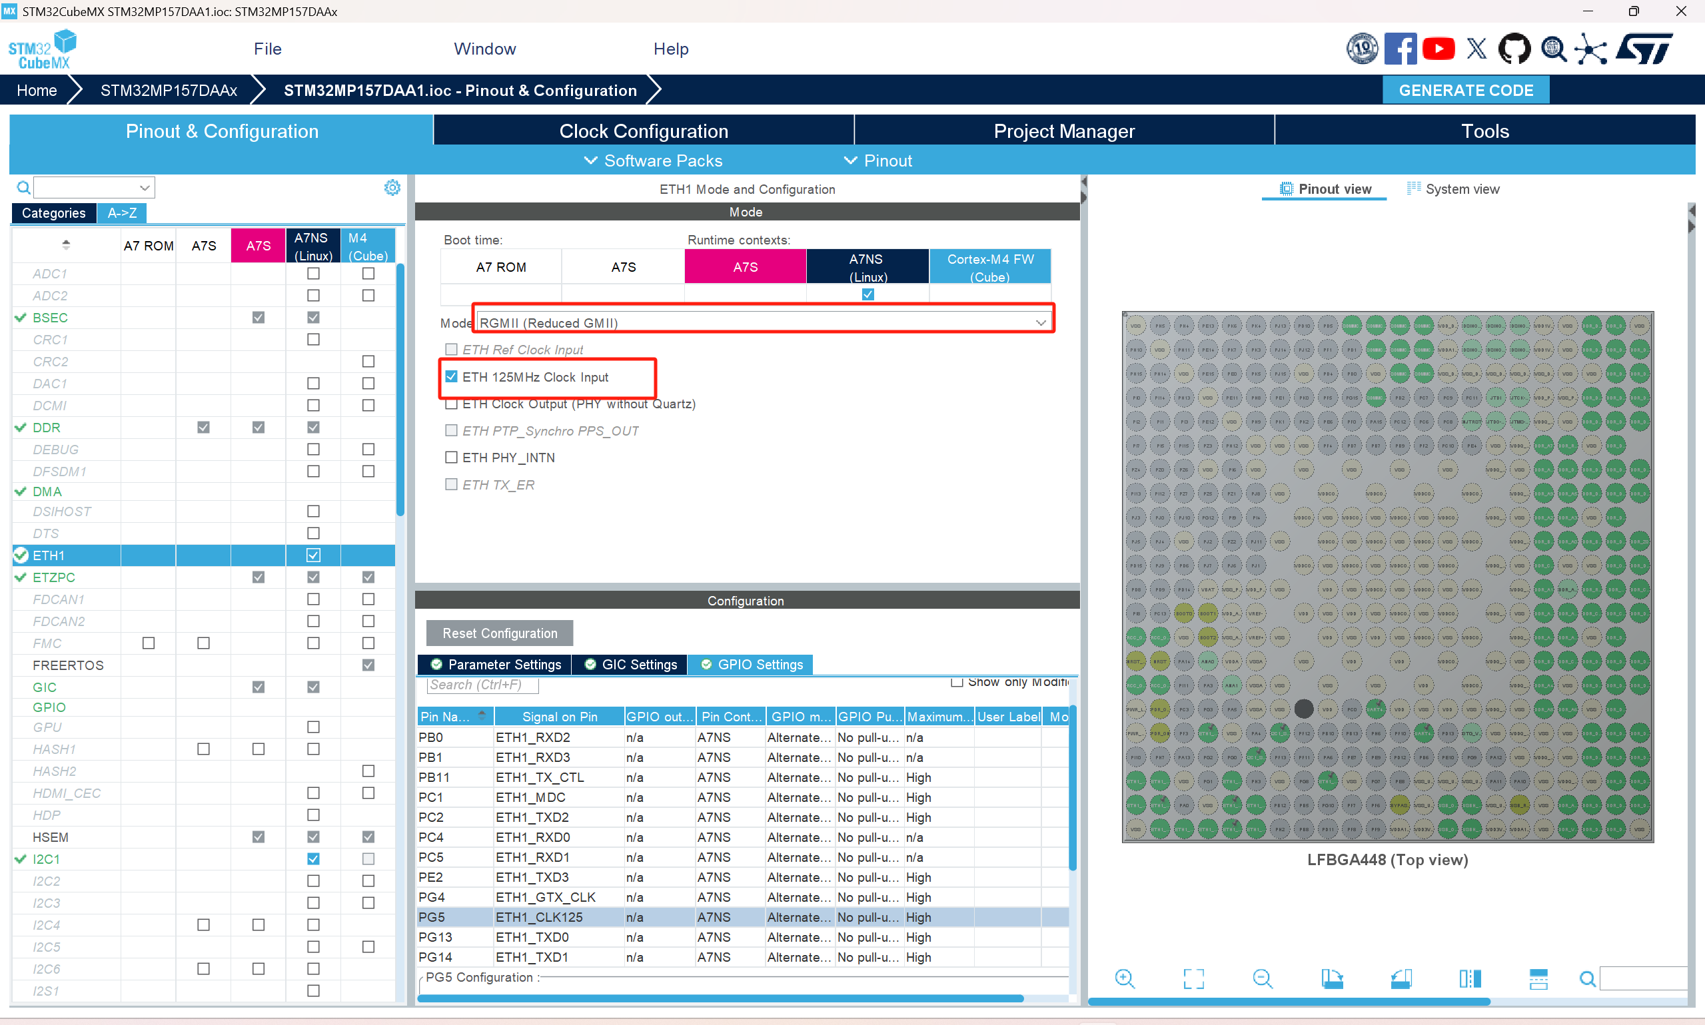Zoom out of the pinout view
The width and height of the screenshot is (1705, 1025).
[1262, 978]
